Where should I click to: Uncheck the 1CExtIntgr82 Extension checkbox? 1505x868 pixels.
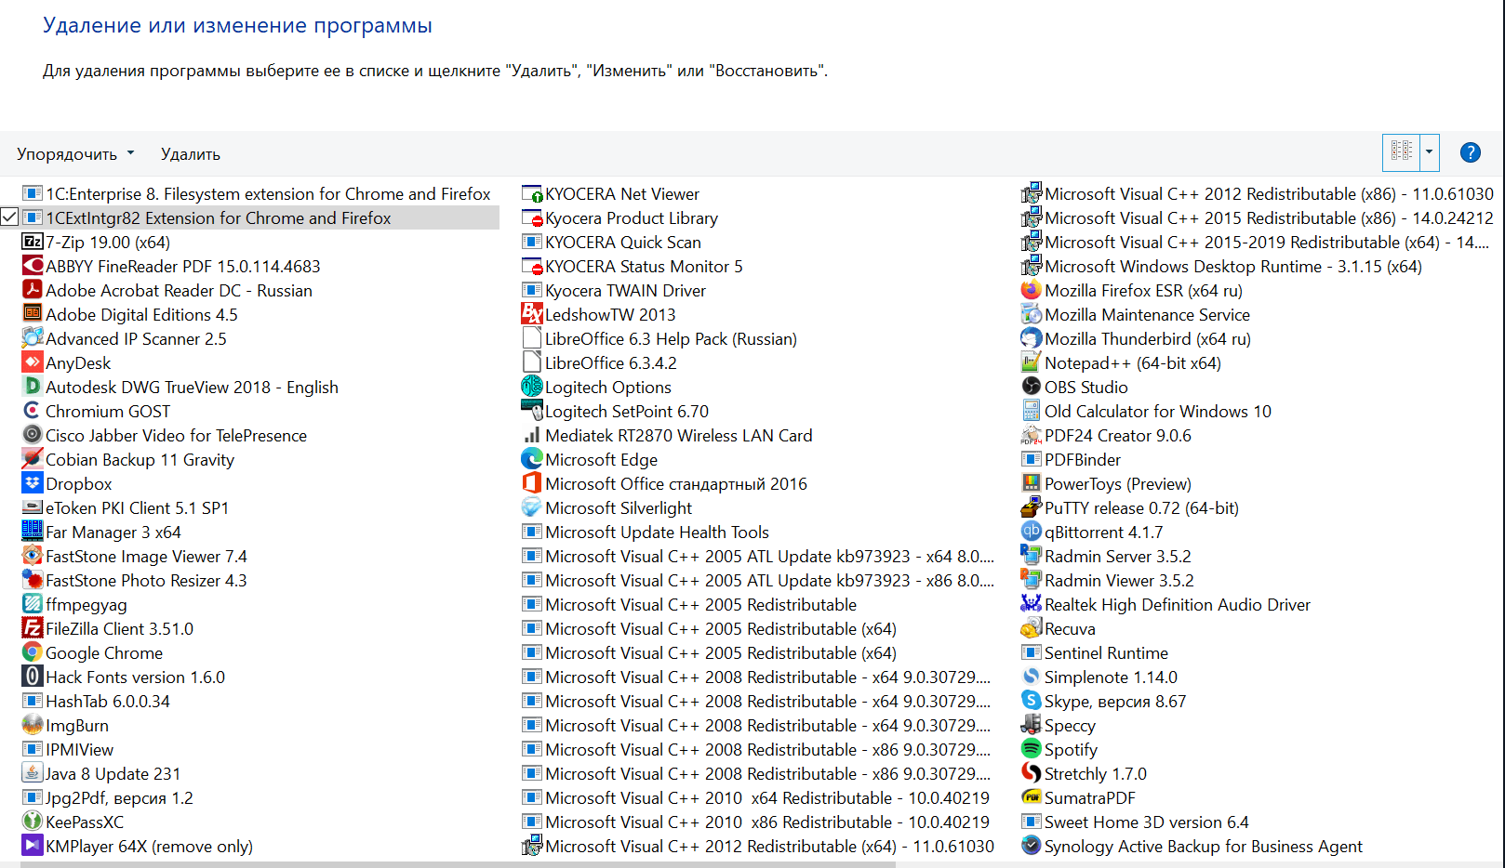pyautogui.click(x=9, y=217)
